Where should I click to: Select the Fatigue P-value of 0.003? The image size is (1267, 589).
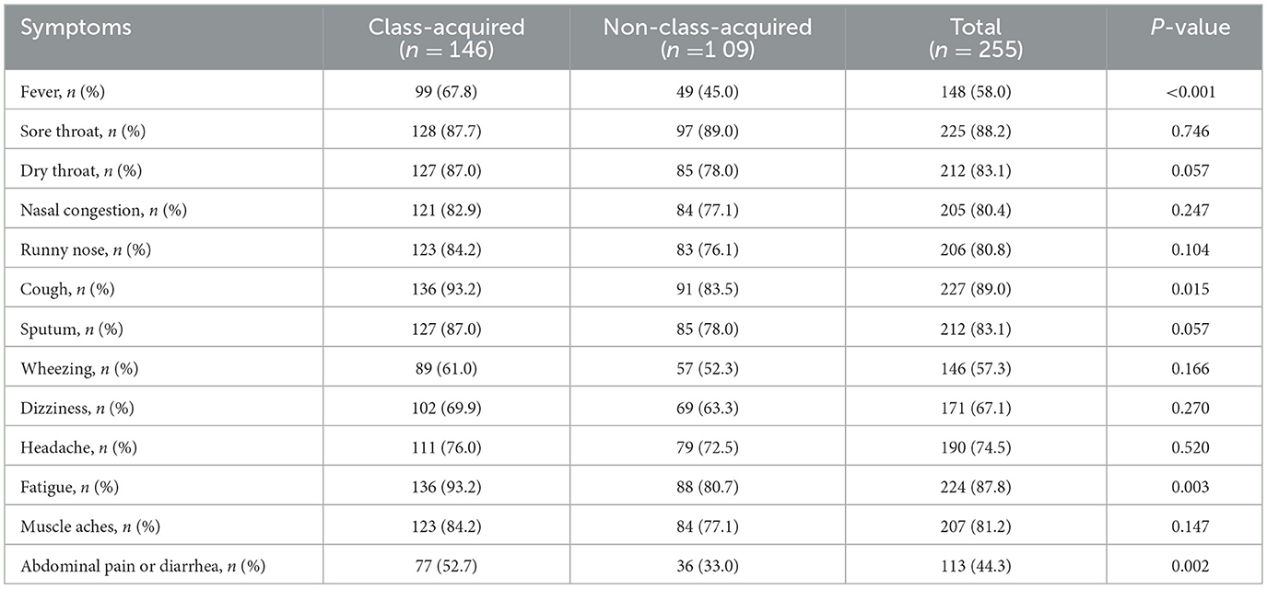pyautogui.click(x=1185, y=486)
